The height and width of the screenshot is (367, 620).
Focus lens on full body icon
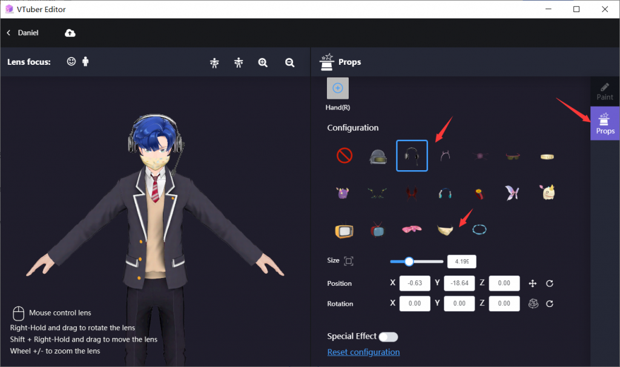(85, 61)
